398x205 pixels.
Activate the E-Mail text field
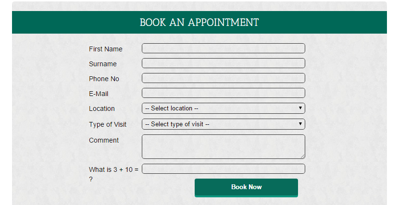pos(224,93)
